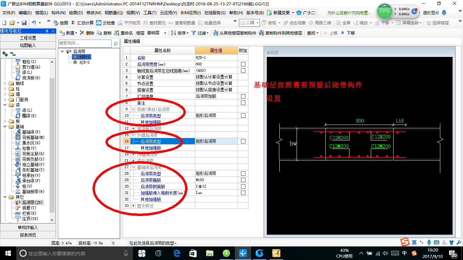
Task: Tick 附加 checkbox for 轴线距后浇带左边线距离
Action: pos(243,71)
